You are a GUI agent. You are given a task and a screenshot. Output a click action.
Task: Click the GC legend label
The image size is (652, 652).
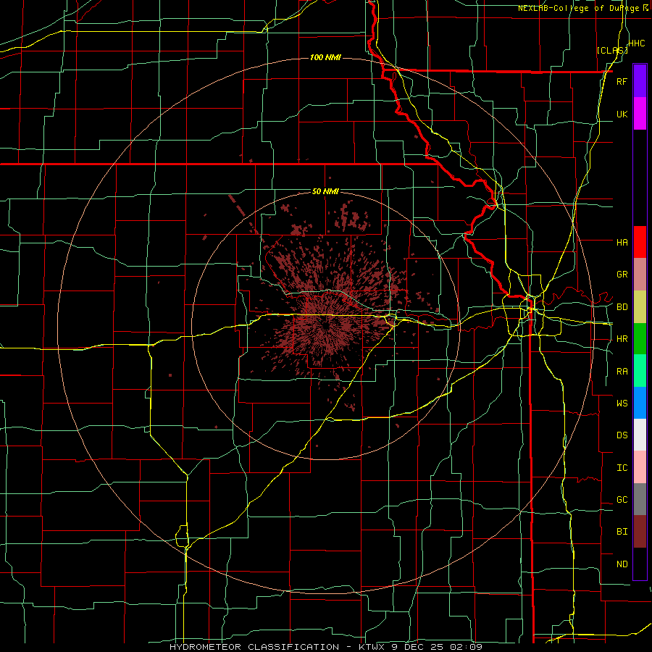(x=622, y=499)
